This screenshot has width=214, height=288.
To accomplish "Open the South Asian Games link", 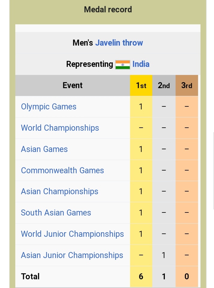I will [x=56, y=213].
